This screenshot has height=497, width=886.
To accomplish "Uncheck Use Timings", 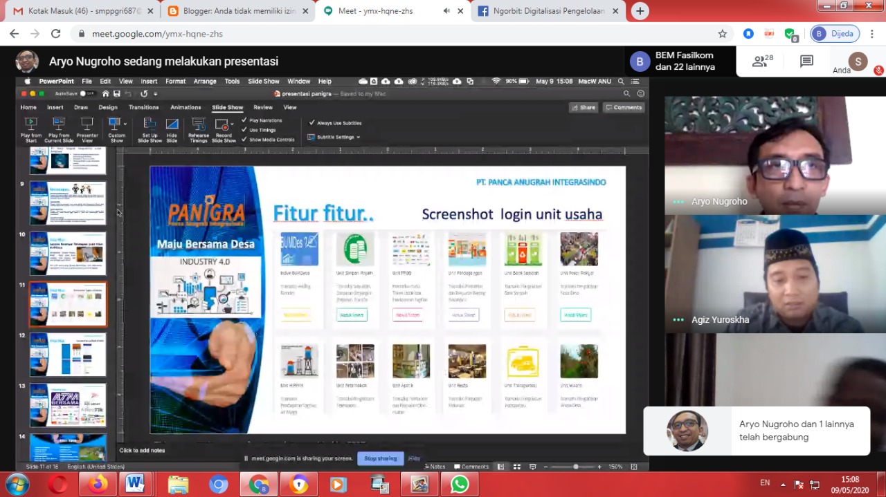I will (244, 130).
